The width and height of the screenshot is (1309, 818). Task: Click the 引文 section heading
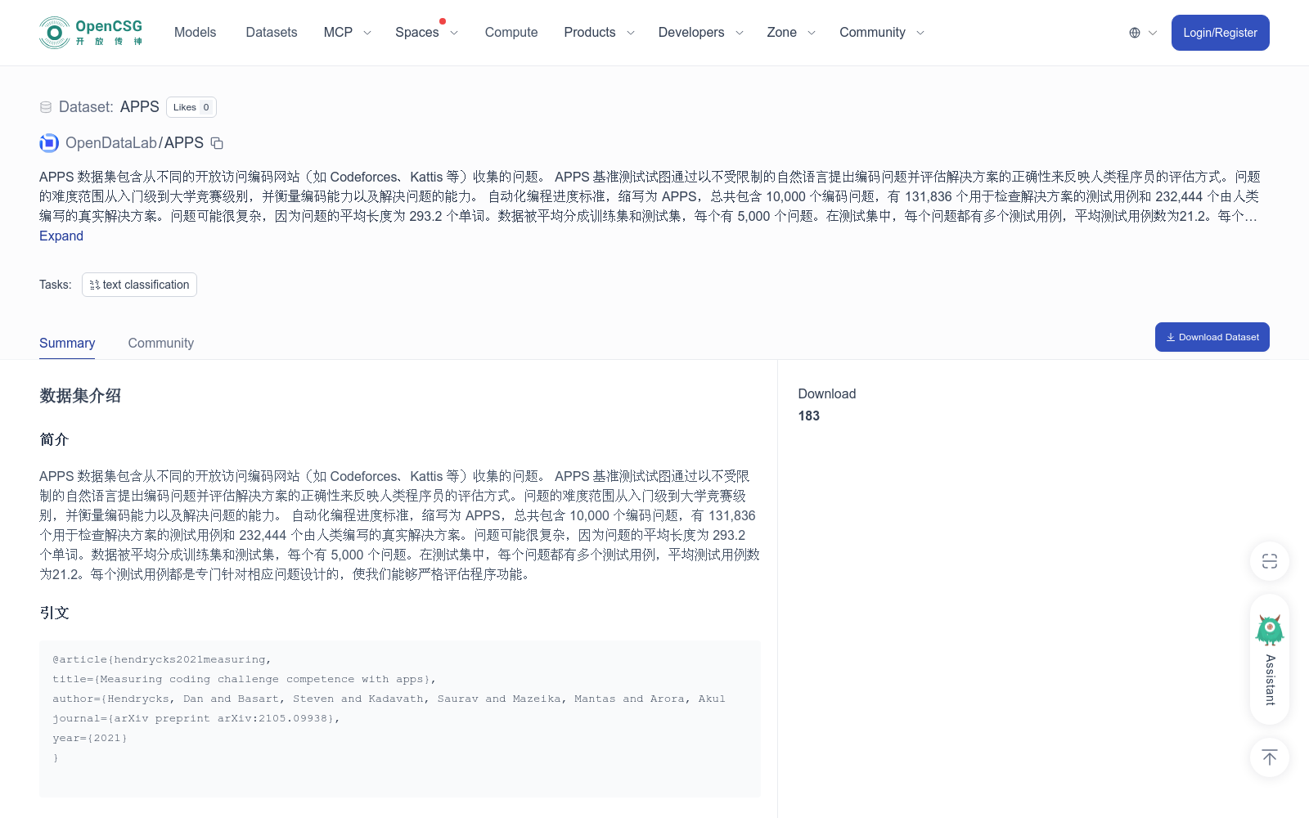(54, 613)
